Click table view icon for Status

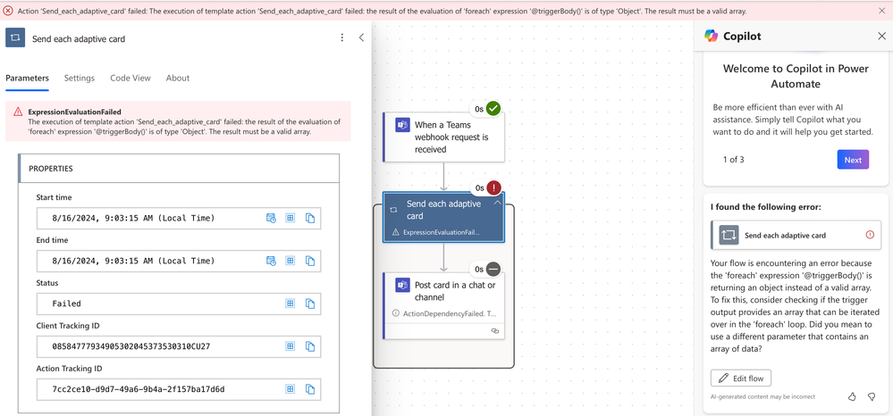point(291,304)
